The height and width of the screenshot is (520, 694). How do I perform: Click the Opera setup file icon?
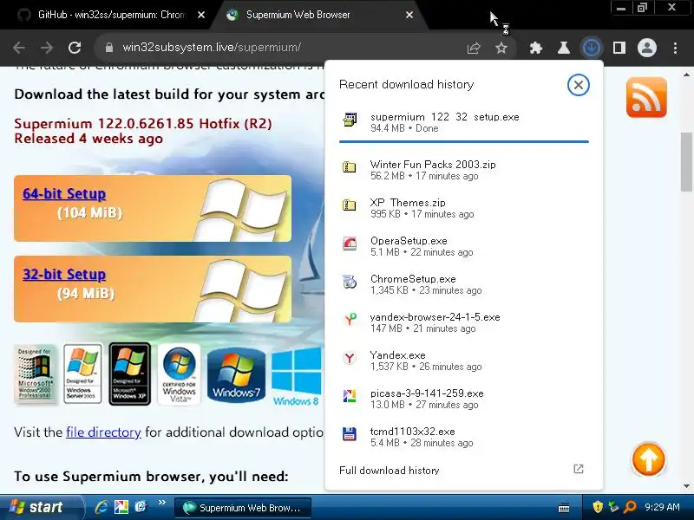(350, 244)
